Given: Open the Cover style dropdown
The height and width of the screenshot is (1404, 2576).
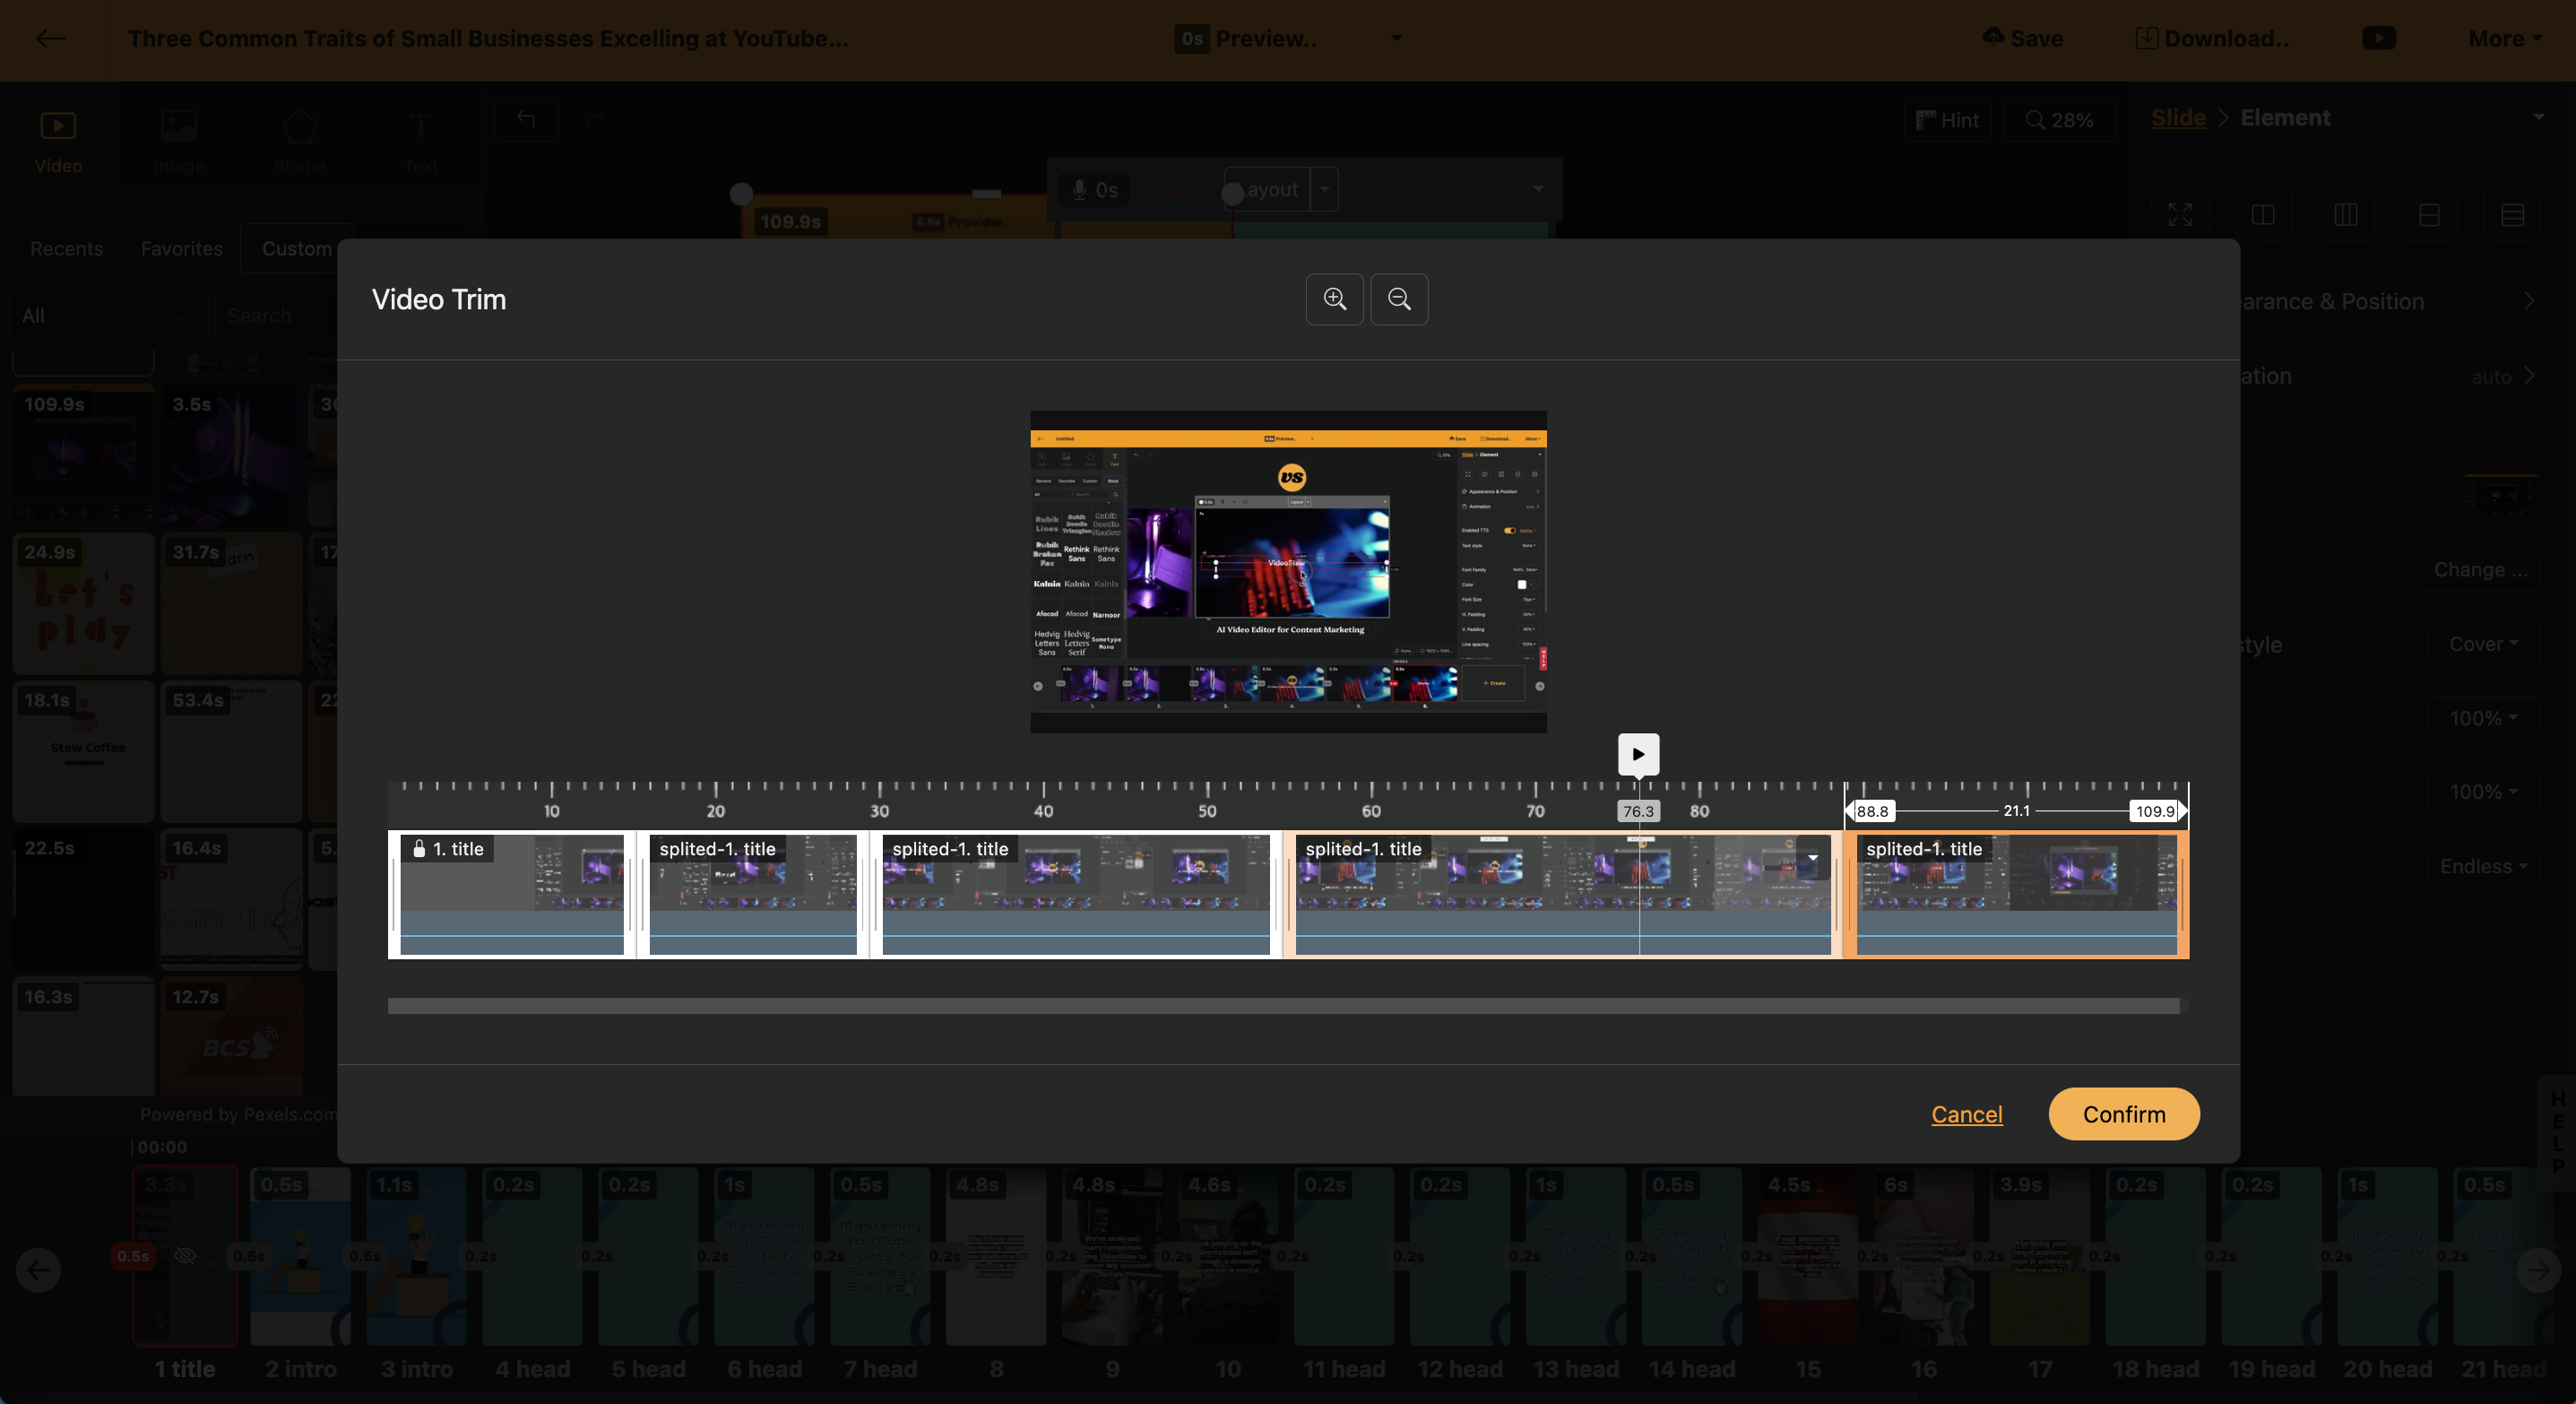Looking at the screenshot, I should tap(2483, 644).
